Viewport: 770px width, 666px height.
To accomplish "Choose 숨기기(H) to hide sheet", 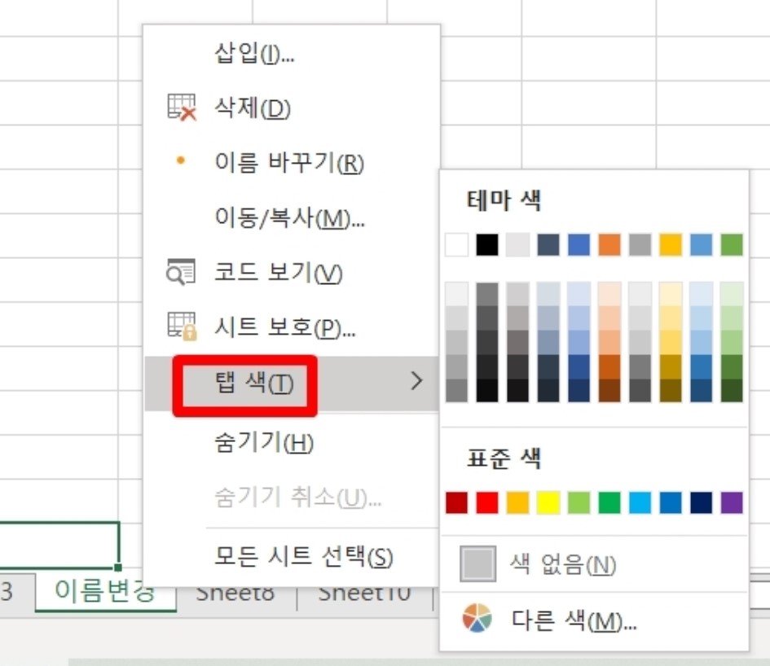I will pos(292,442).
